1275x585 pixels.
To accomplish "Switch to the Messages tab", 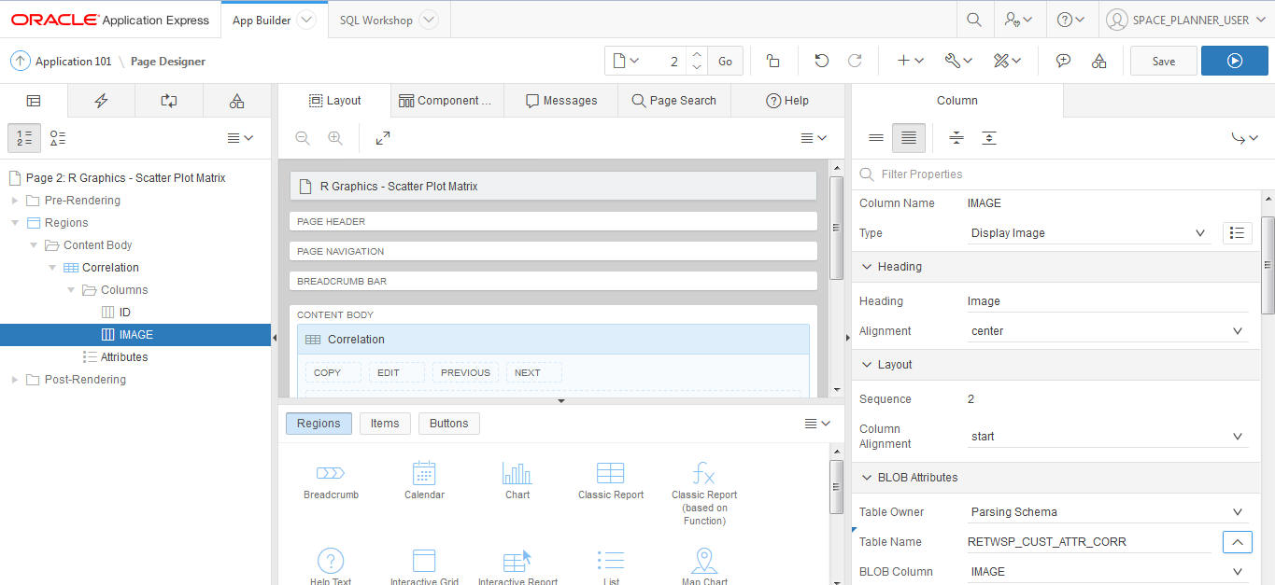I will point(560,101).
